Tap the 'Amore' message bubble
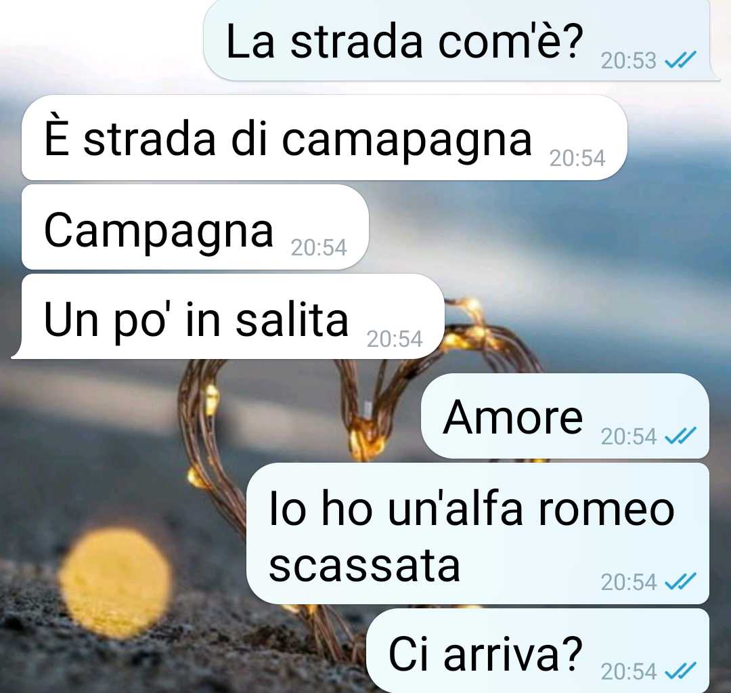The image size is (731, 693). pyautogui.click(x=565, y=416)
